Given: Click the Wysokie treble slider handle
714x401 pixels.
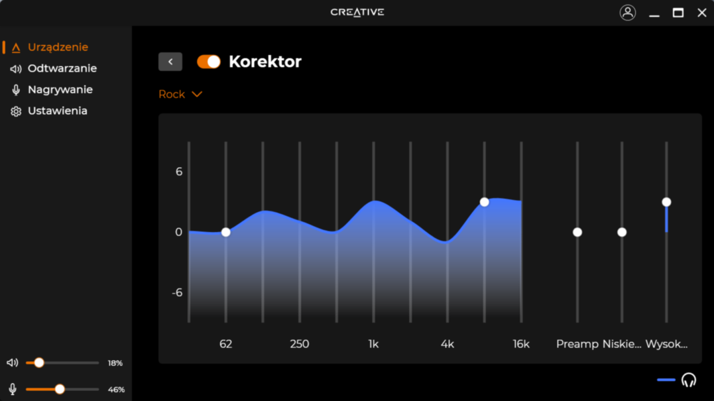Looking at the screenshot, I should click(666, 202).
